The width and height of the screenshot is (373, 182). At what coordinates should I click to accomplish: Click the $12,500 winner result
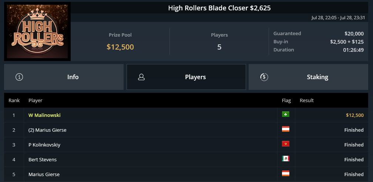click(354, 115)
